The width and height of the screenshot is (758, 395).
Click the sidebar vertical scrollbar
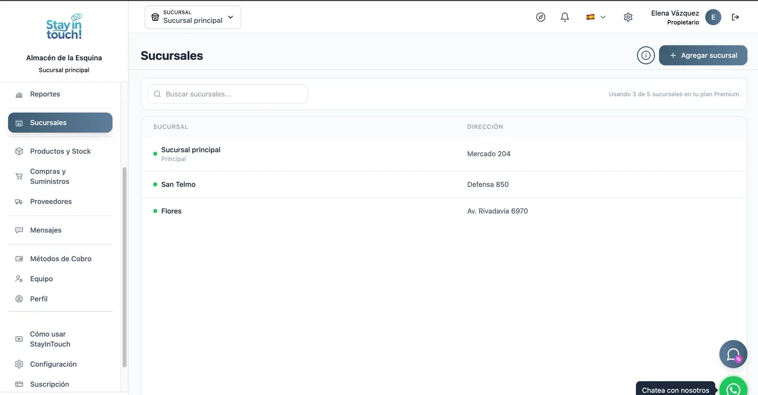pos(125,268)
